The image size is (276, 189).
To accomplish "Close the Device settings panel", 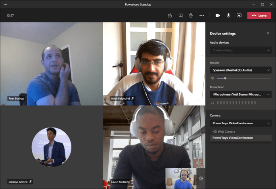I will point(268,33).
